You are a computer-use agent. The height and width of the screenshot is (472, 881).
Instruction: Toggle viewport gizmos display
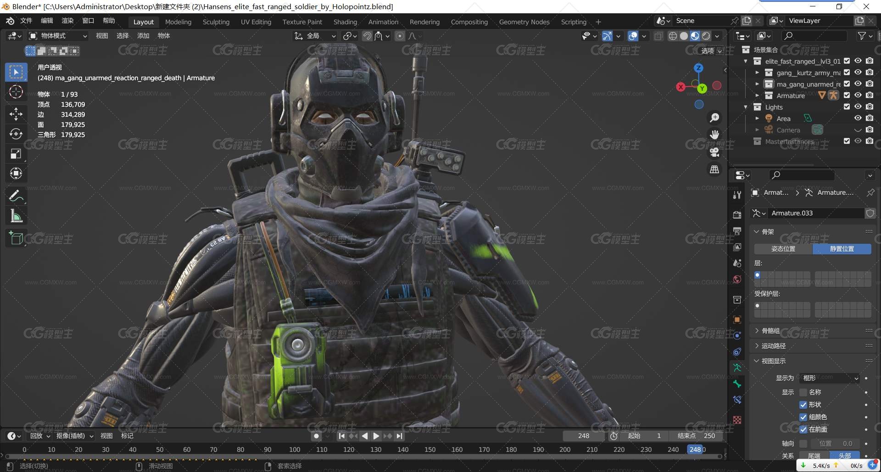pos(607,36)
